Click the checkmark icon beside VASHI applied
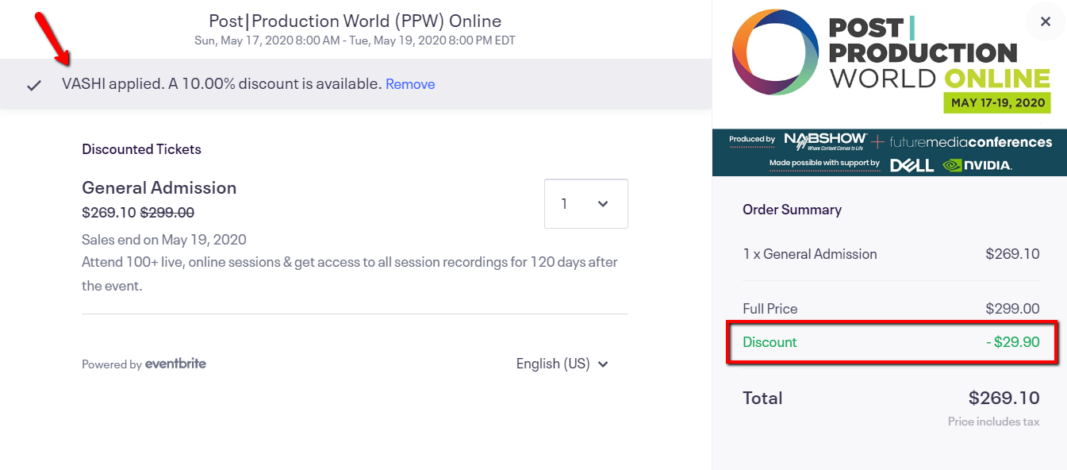The image size is (1067, 470). pyautogui.click(x=33, y=85)
